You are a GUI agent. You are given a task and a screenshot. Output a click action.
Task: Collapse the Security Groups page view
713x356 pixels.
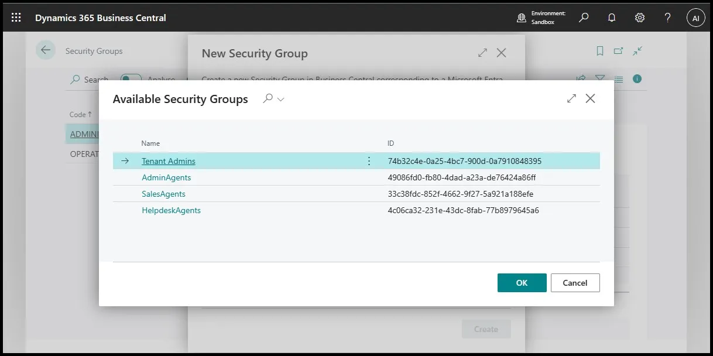tap(637, 51)
